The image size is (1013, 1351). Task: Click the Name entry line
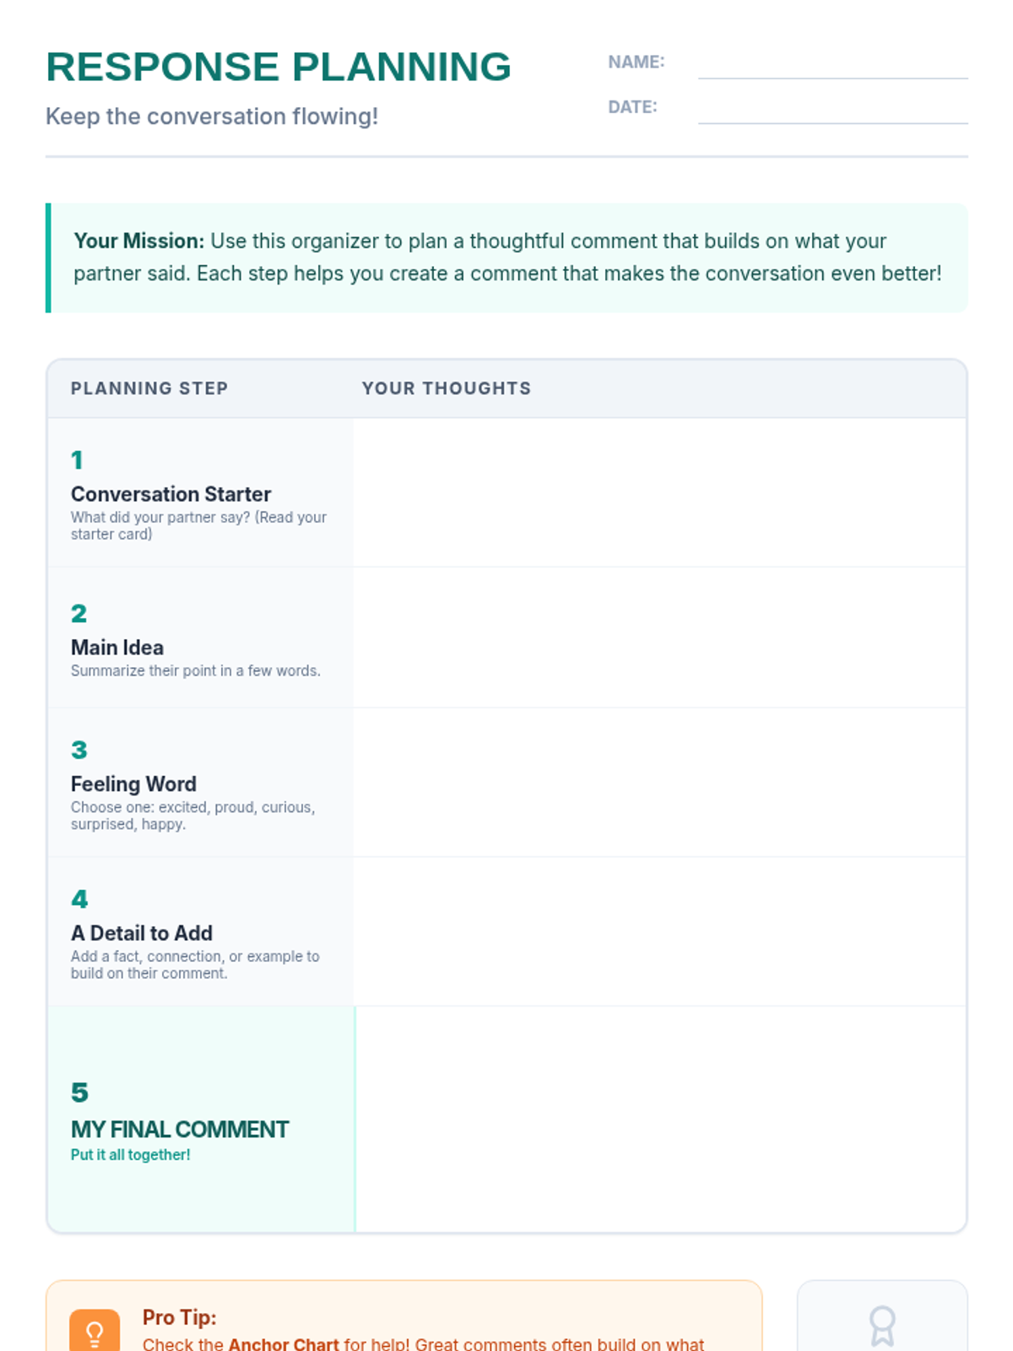tap(832, 66)
